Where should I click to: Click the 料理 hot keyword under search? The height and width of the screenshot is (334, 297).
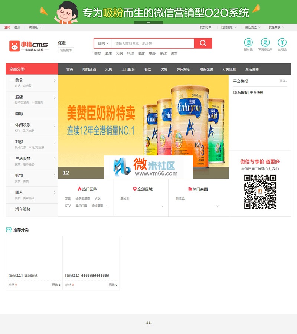130,53
